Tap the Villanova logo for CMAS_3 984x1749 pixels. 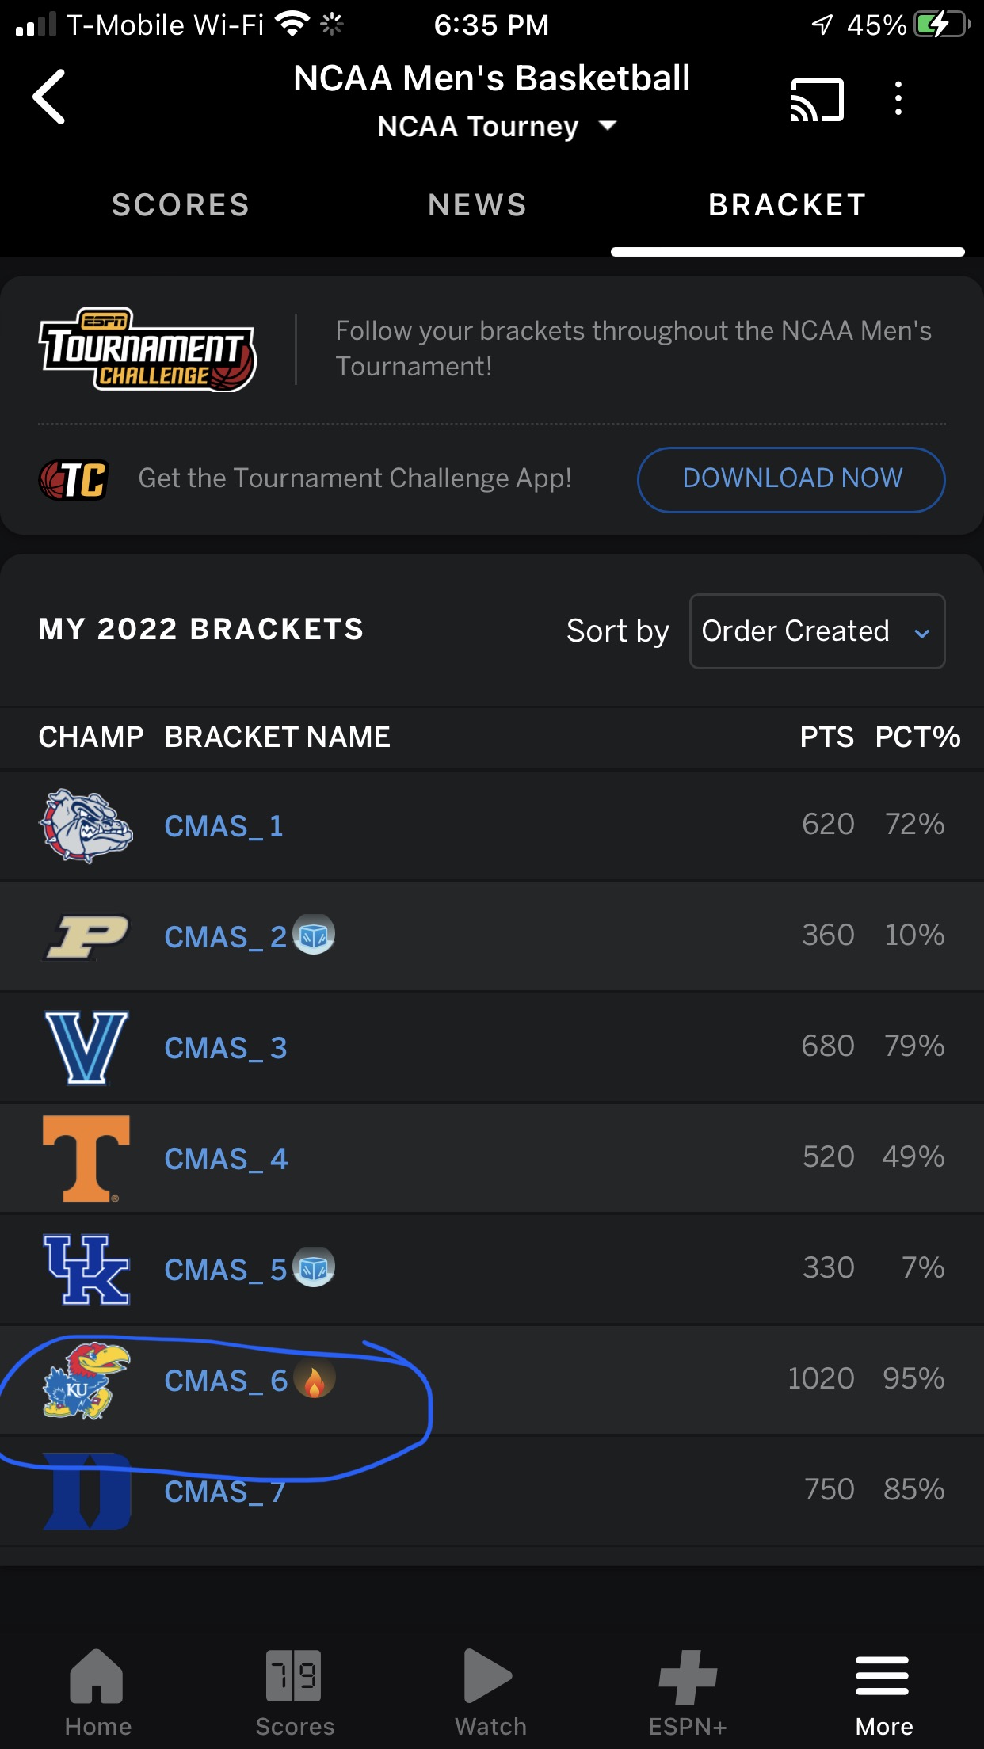tap(86, 1047)
